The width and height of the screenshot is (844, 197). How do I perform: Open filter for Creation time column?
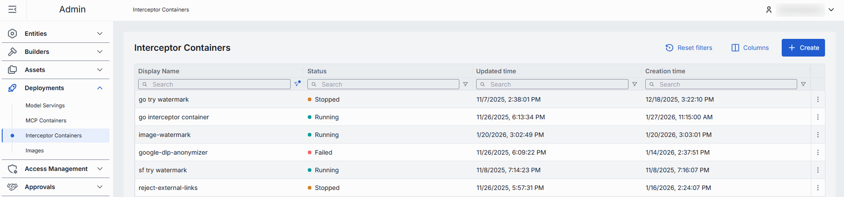tap(803, 84)
